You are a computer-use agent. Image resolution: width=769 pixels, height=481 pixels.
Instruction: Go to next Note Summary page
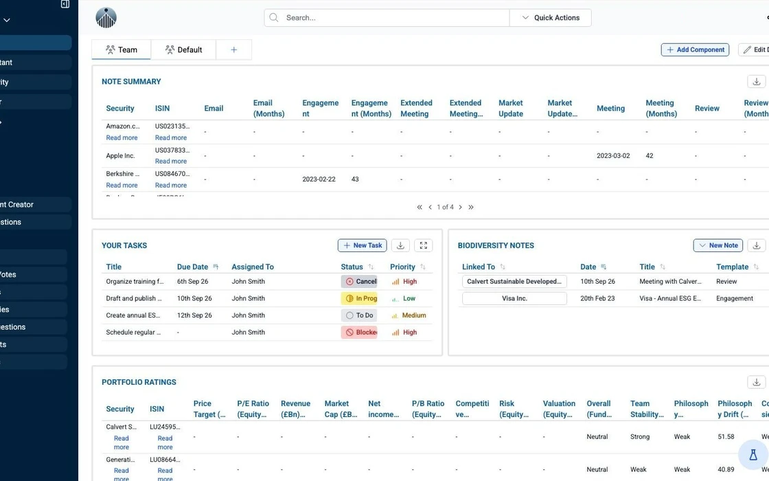point(460,207)
